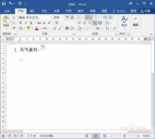155x139 pixels.
Task: Open the 编辑 editing button
Action: coord(135,22)
